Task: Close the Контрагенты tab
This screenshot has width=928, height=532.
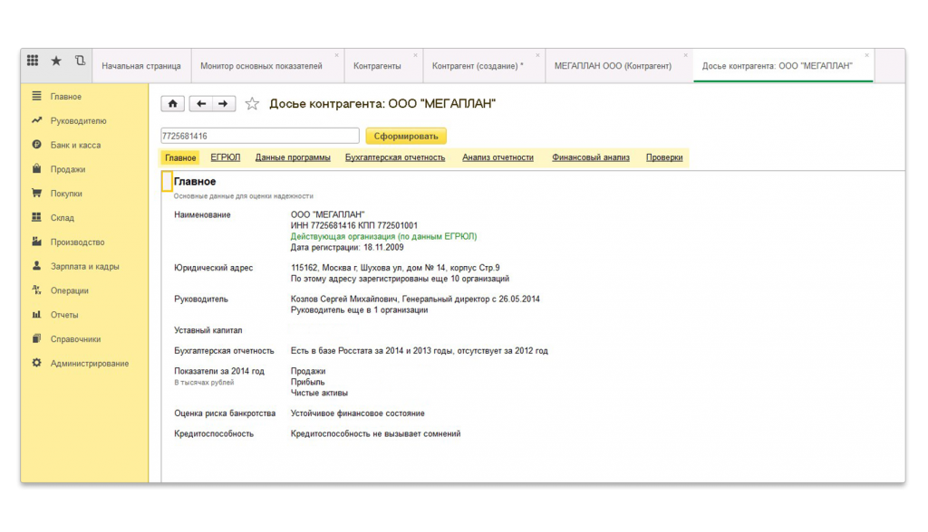Action: [415, 55]
